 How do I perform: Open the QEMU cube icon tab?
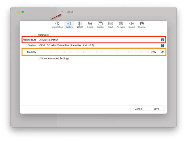79,24
